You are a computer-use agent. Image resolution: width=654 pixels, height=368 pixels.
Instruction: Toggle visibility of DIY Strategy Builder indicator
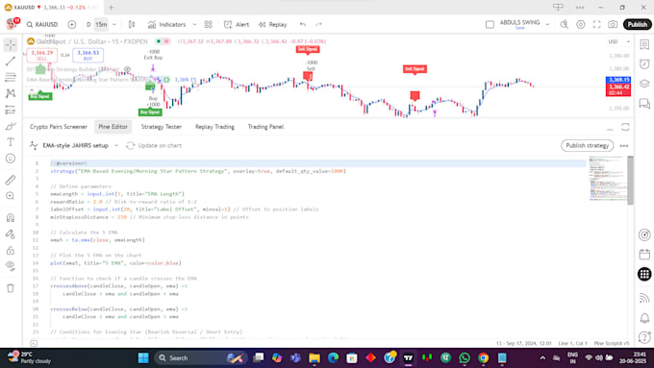pyautogui.click(x=127, y=69)
